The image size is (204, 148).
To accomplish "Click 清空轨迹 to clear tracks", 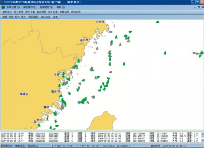I will [x=45, y=17].
